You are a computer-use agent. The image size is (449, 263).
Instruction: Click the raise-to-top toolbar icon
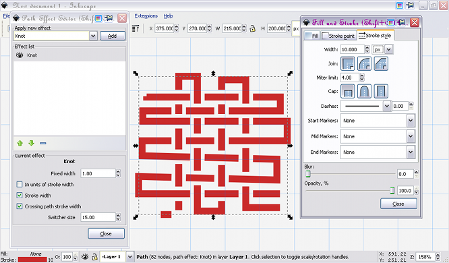[x=136, y=28]
